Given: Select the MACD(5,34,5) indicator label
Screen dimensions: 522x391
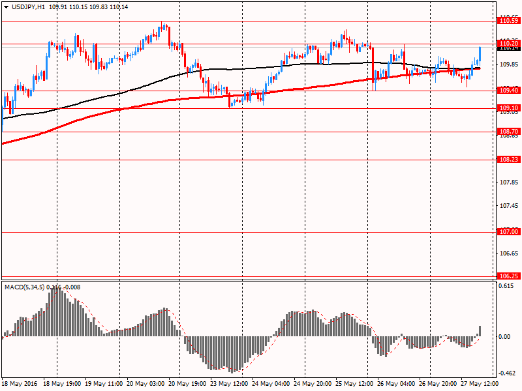Looking at the screenshot, I should pos(24,287).
